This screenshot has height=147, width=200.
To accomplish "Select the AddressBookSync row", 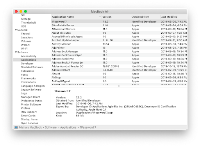I will pyautogui.click(x=119, y=59).
